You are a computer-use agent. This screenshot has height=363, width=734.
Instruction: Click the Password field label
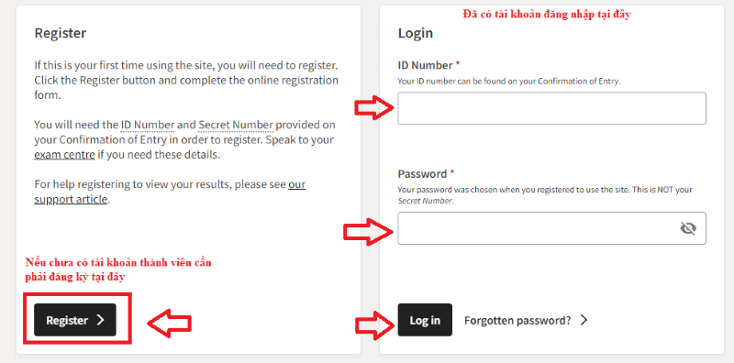pyautogui.click(x=422, y=174)
